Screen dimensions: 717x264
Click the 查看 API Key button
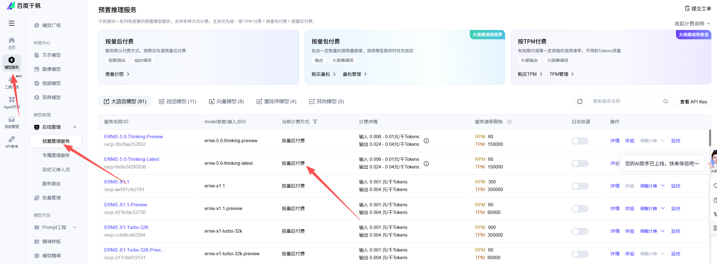coord(693,102)
